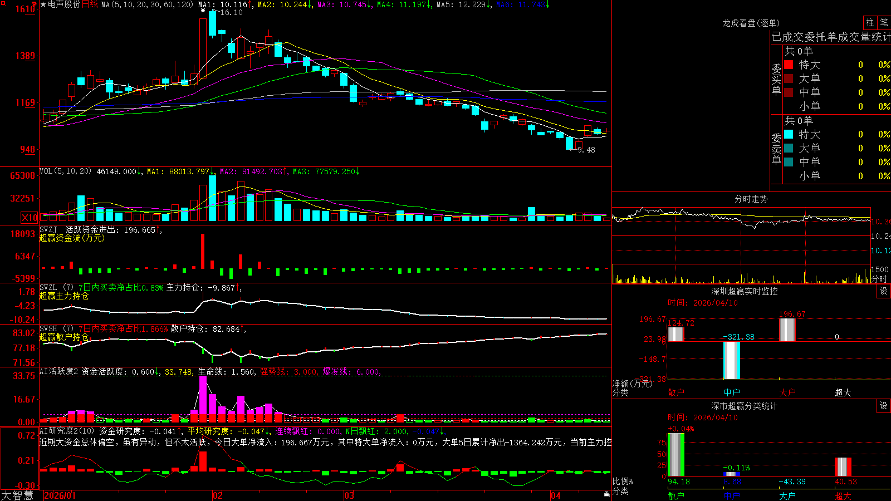Viewport: 891px width, 501px height.
Task: Click the 强势线: 3.000 label
Action: pyautogui.click(x=288, y=372)
